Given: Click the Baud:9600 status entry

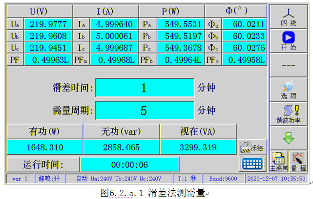Looking at the screenshot, I should pos(223,179).
